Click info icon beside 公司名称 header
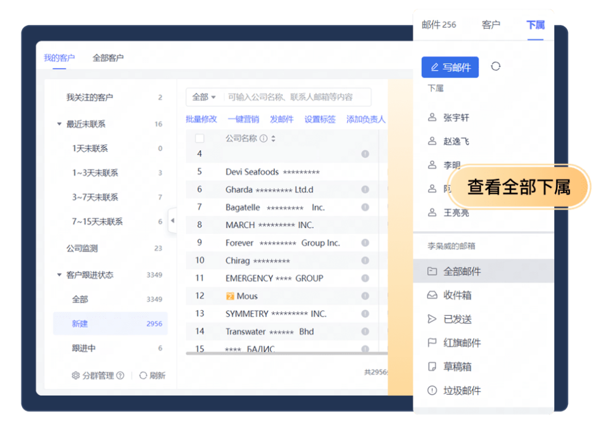 (x=263, y=138)
